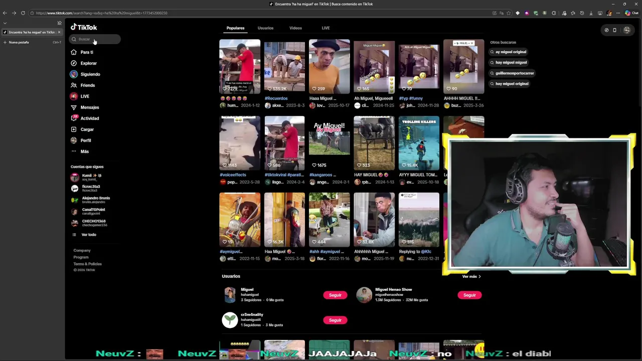
Task: Open Friends in the sidebar
Action: (87, 85)
